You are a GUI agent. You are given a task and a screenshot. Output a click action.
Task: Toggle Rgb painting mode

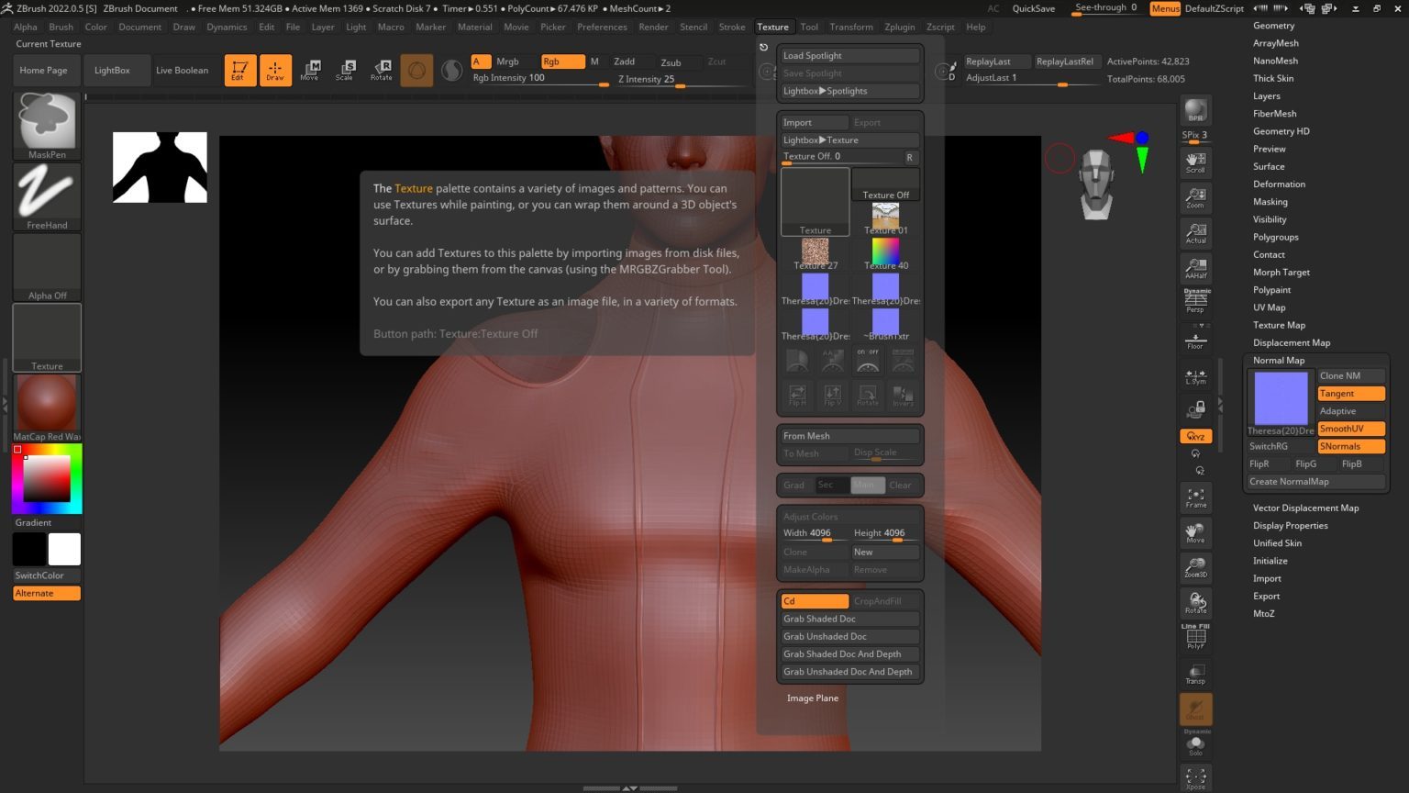click(x=562, y=61)
